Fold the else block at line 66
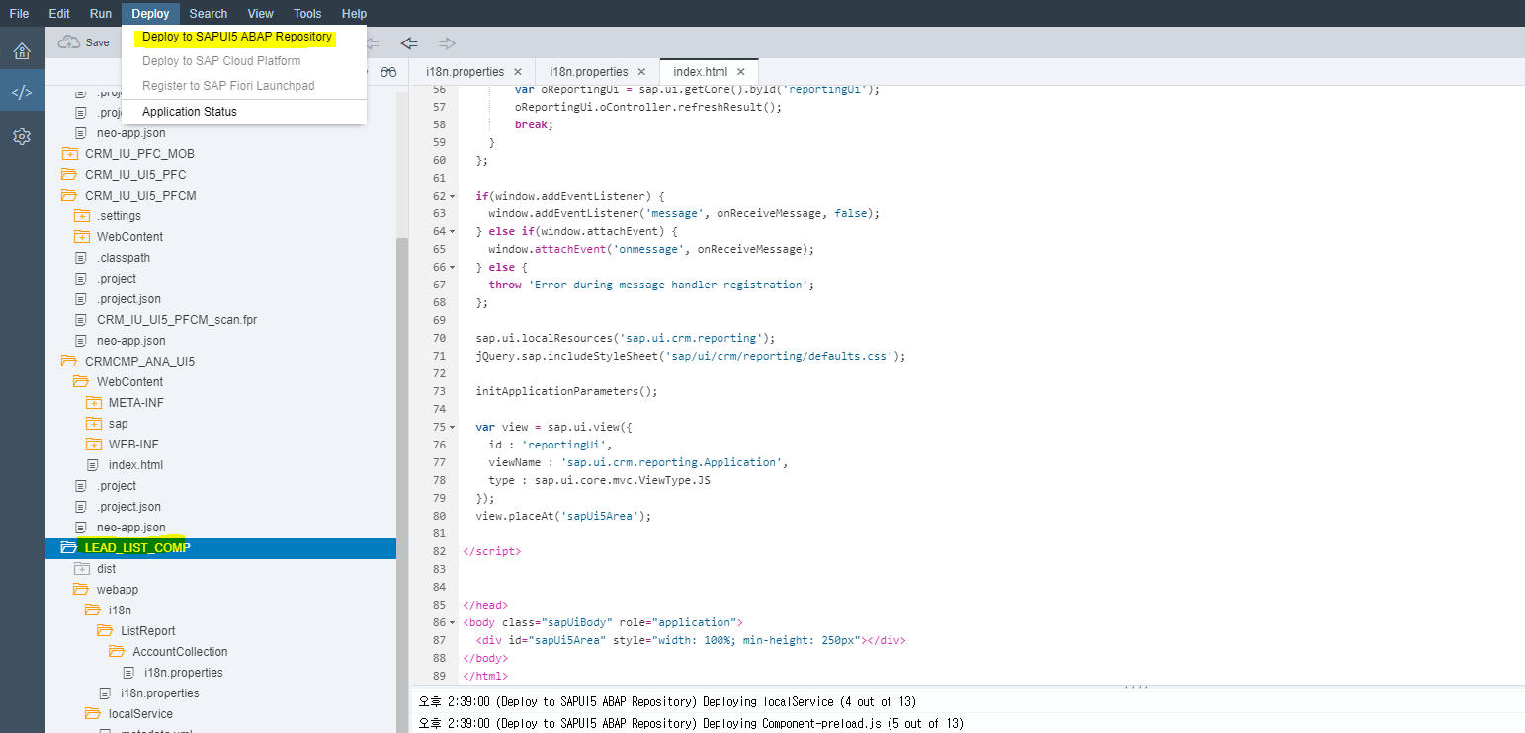This screenshot has width=1525, height=733. [453, 267]
